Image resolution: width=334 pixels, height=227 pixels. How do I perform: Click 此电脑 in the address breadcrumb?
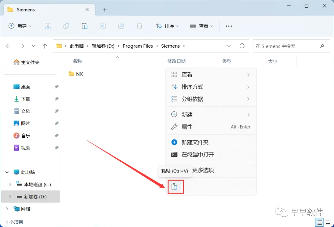(77, 46)
